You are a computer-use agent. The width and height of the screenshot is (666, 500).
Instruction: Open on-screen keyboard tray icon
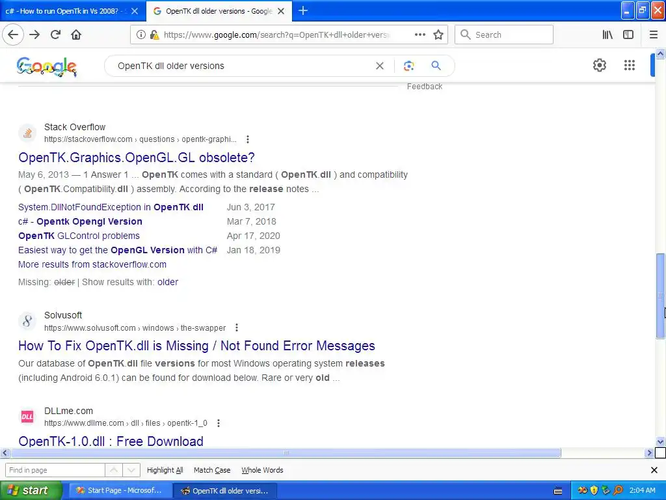point(558,491)
